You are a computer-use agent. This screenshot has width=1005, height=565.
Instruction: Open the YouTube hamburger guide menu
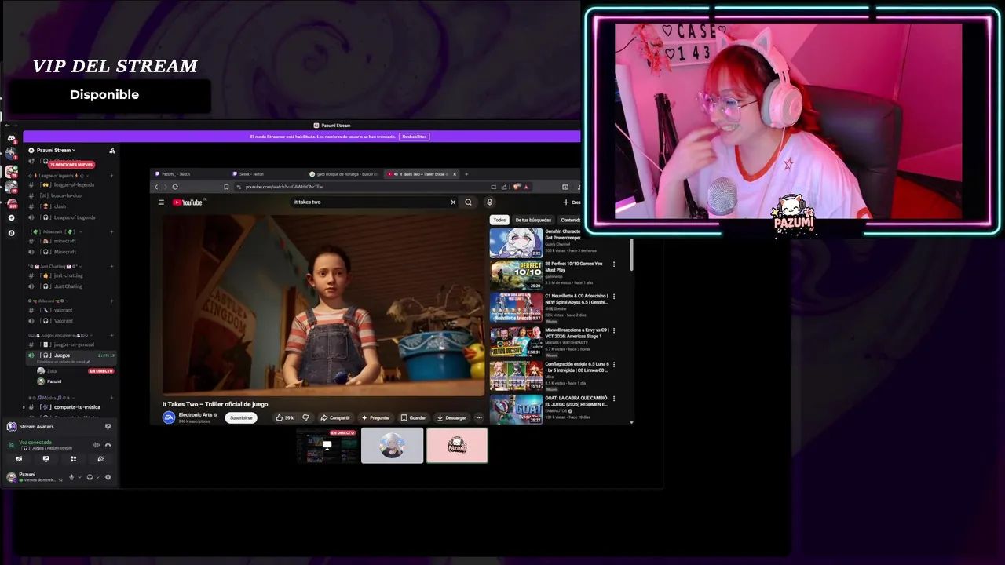pyautogui.click(x=161, y=202)
